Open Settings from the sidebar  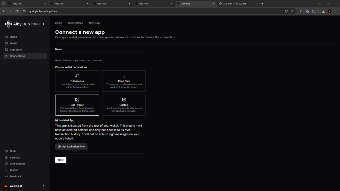pyautogui.click(x=15, y=158)
